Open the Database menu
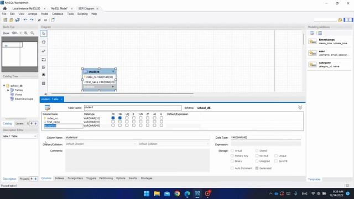 (x=58, y=14)
